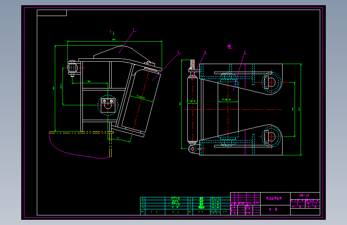Click the drawing title text in title block
This screenshot has height=225, width=347.
274,199
